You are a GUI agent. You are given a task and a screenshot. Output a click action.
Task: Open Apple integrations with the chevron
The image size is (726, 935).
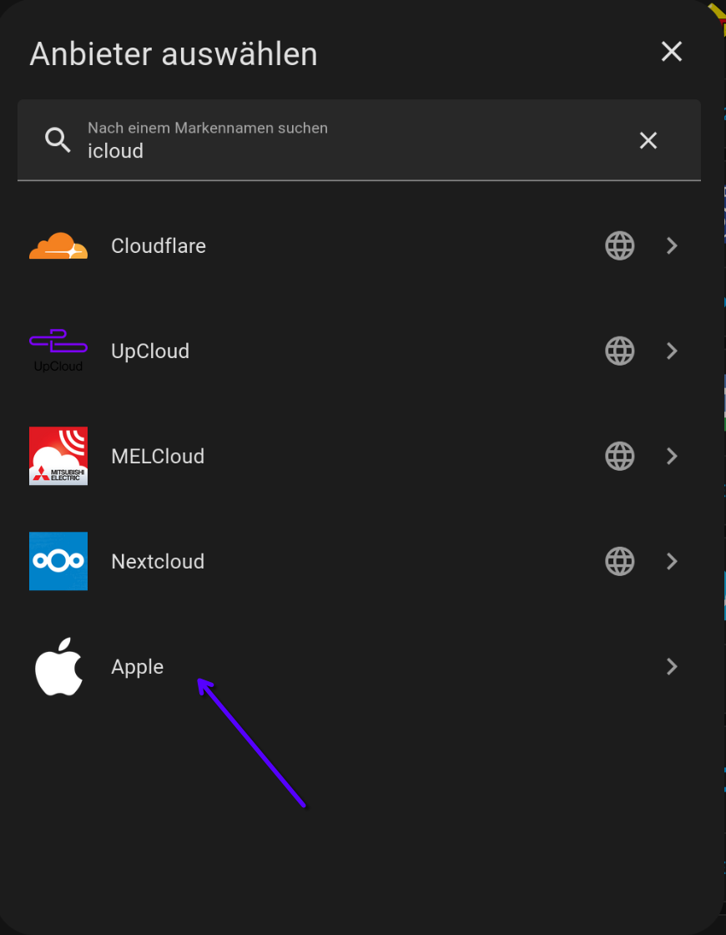point(672,666)
